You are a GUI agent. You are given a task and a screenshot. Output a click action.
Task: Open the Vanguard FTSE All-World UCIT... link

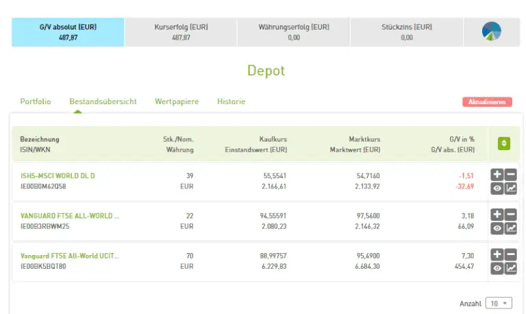point(70,256)
